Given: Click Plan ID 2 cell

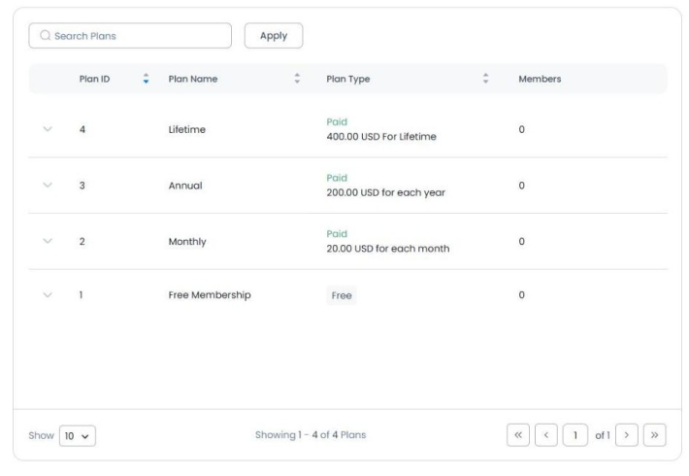Looking at the screenshot, I should click(82, 241).
